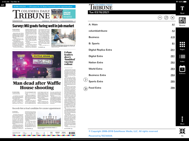
Task: Tap the A1 page label tab
Action: pos(3,5)
